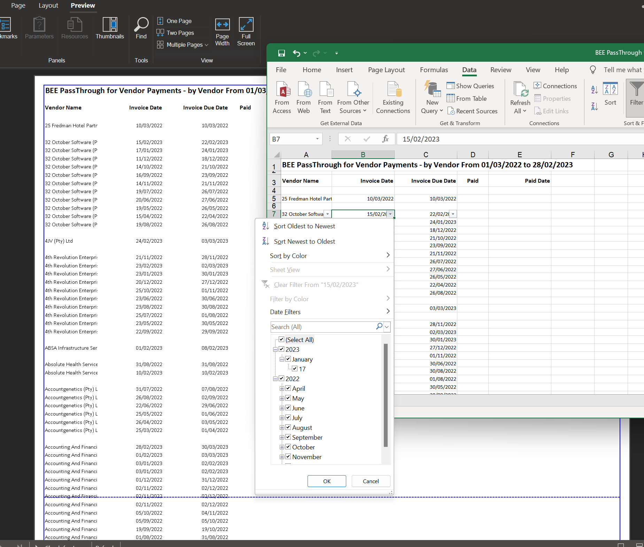Screen dimensions: 644x547
Task: Uncheck the June checkbox
Action: [288, 408]
